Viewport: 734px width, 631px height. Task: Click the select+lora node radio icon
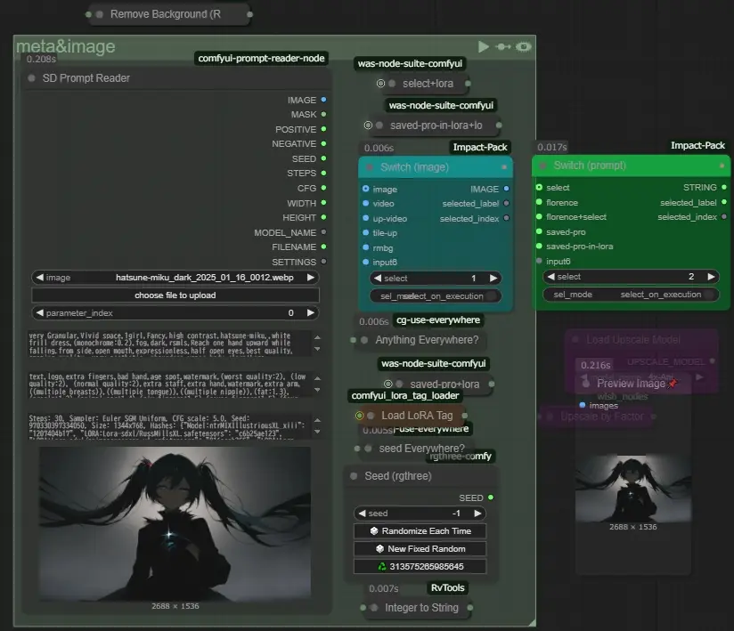click(x=380, y=84)
